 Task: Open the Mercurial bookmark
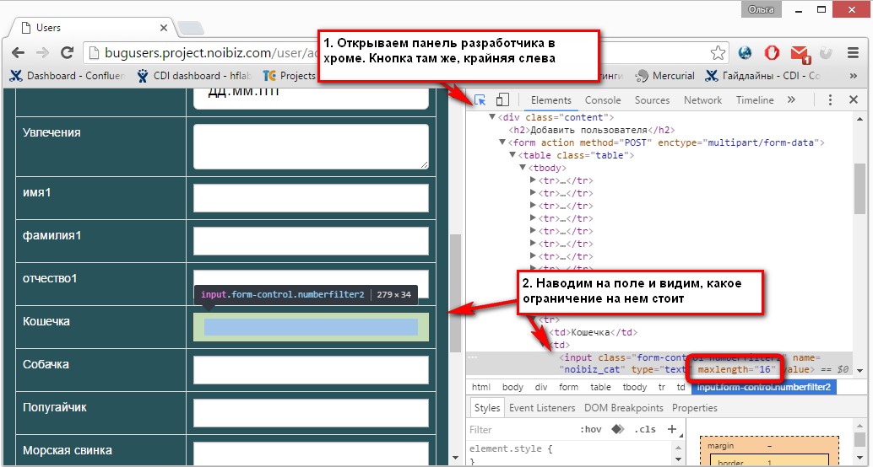tap(665, 76)
